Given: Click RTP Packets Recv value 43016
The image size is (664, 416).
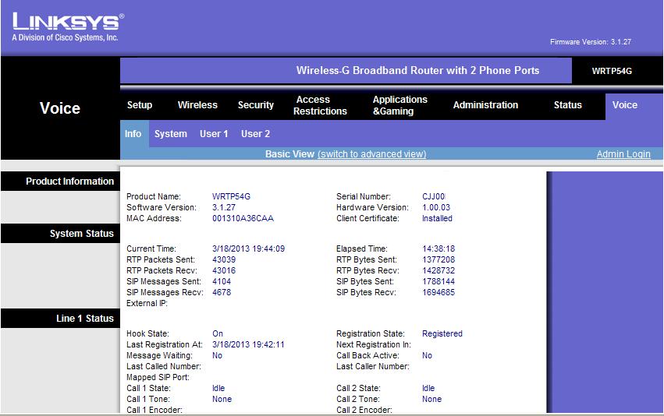Looking at the screenshot, I should [x=224, y=270].
